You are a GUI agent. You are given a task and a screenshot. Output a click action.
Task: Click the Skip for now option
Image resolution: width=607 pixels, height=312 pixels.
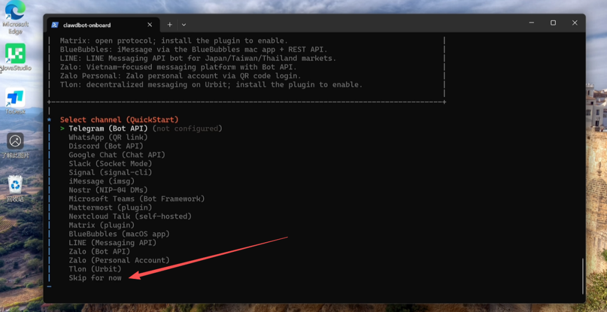[95, 278]
